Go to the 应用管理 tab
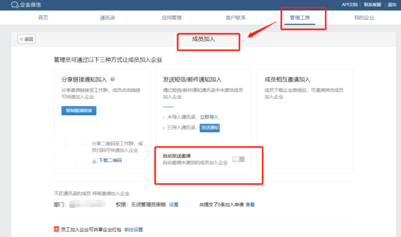 (171, 18)
